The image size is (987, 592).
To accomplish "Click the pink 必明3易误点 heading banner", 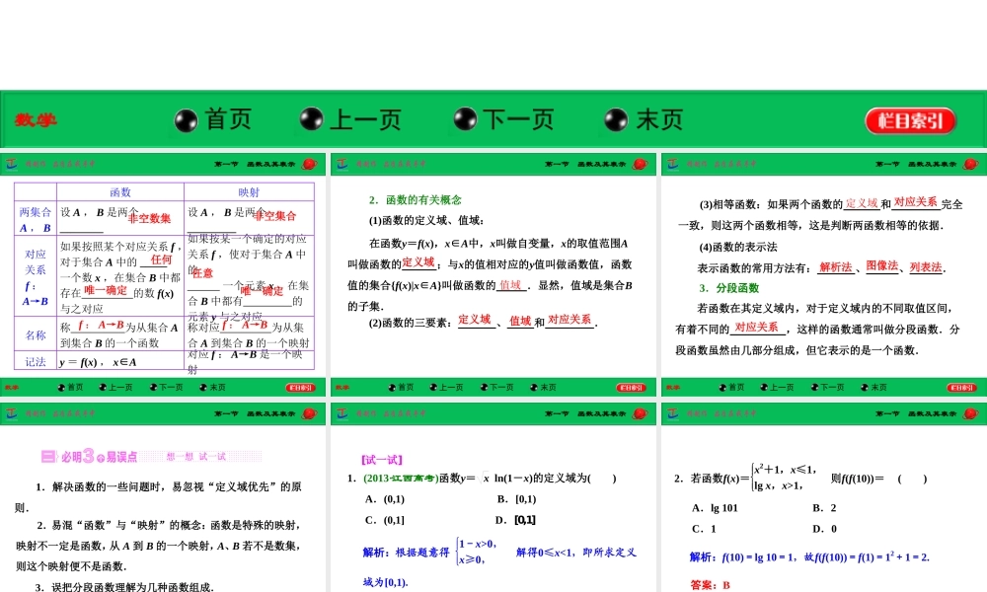I will (151, 456).
